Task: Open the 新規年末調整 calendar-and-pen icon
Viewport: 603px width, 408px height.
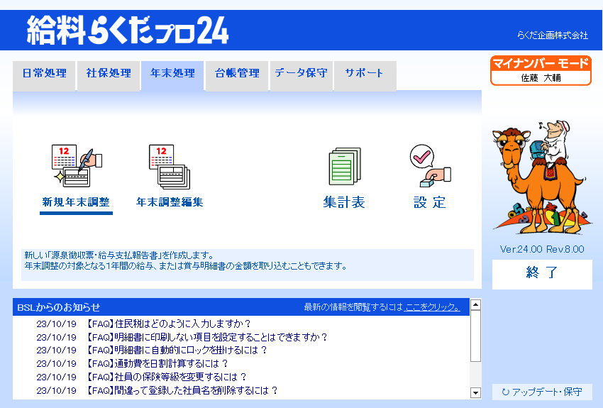Action: (77, 166)
